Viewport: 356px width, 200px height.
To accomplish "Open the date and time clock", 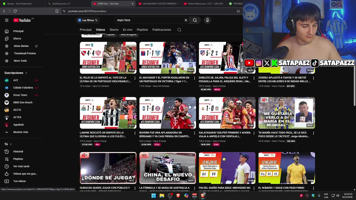I will [x=348, y=196].
